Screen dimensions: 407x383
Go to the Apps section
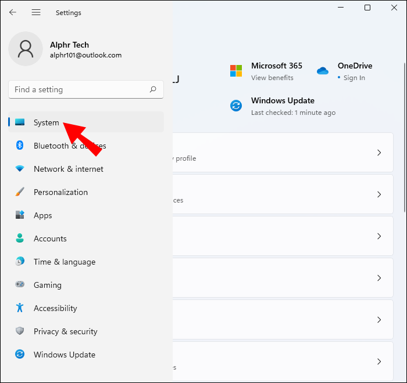[42, 215]
